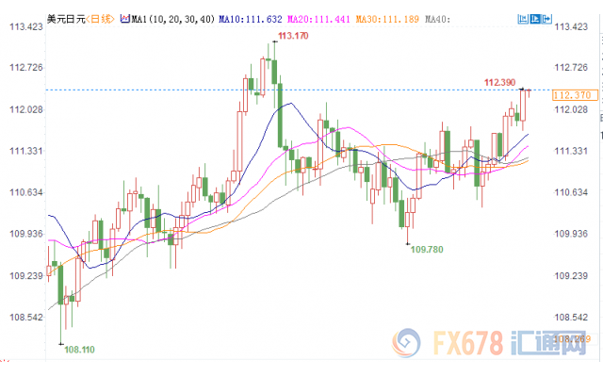Click 109.936 on the right price axis

click(x=571, y=234)
